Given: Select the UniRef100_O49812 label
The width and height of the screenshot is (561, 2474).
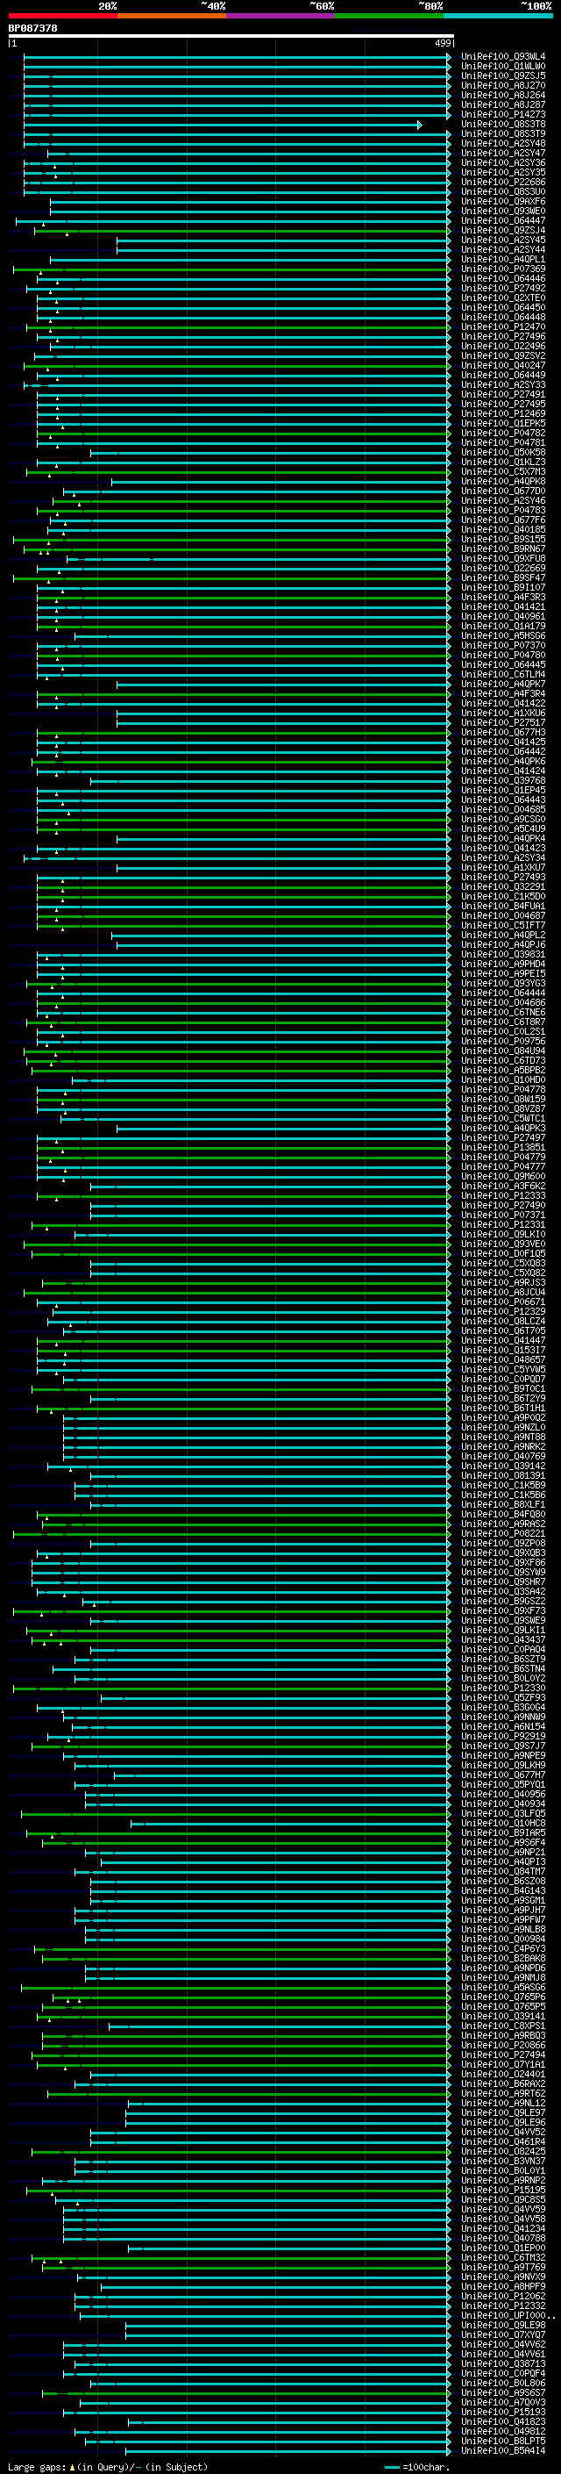Looking at the screenshot, I should pyautogui.click(x=503, y=2431).
